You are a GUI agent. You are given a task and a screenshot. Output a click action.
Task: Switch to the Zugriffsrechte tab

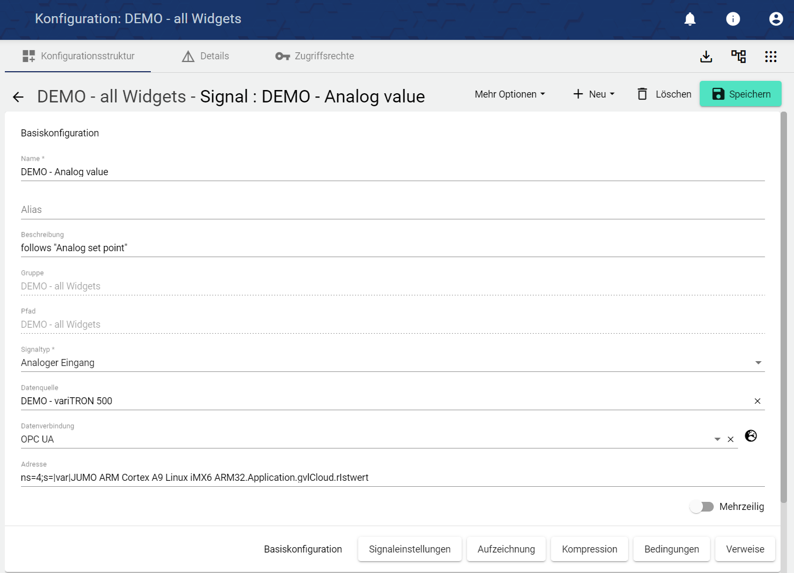pyautogui.click(x=315, y=56)
